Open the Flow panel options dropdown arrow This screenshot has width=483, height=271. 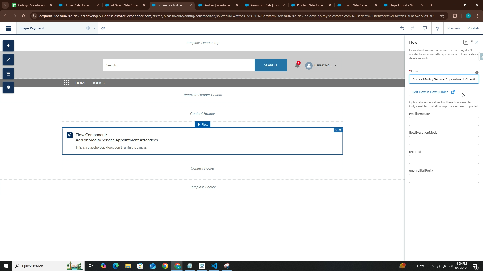click(x=466, y=42)
